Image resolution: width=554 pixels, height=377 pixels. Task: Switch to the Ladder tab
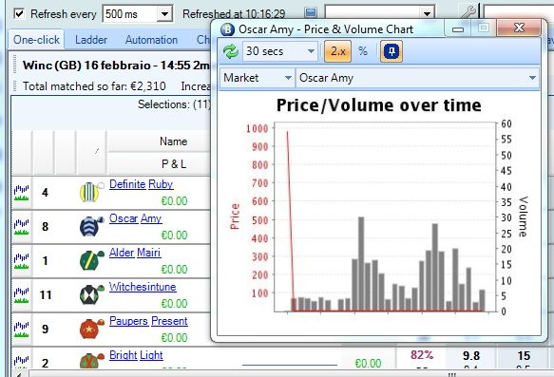(91, 40)
